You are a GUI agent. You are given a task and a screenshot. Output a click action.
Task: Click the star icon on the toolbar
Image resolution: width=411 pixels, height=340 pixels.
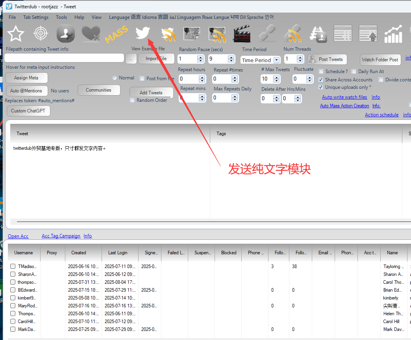point(16,33)
